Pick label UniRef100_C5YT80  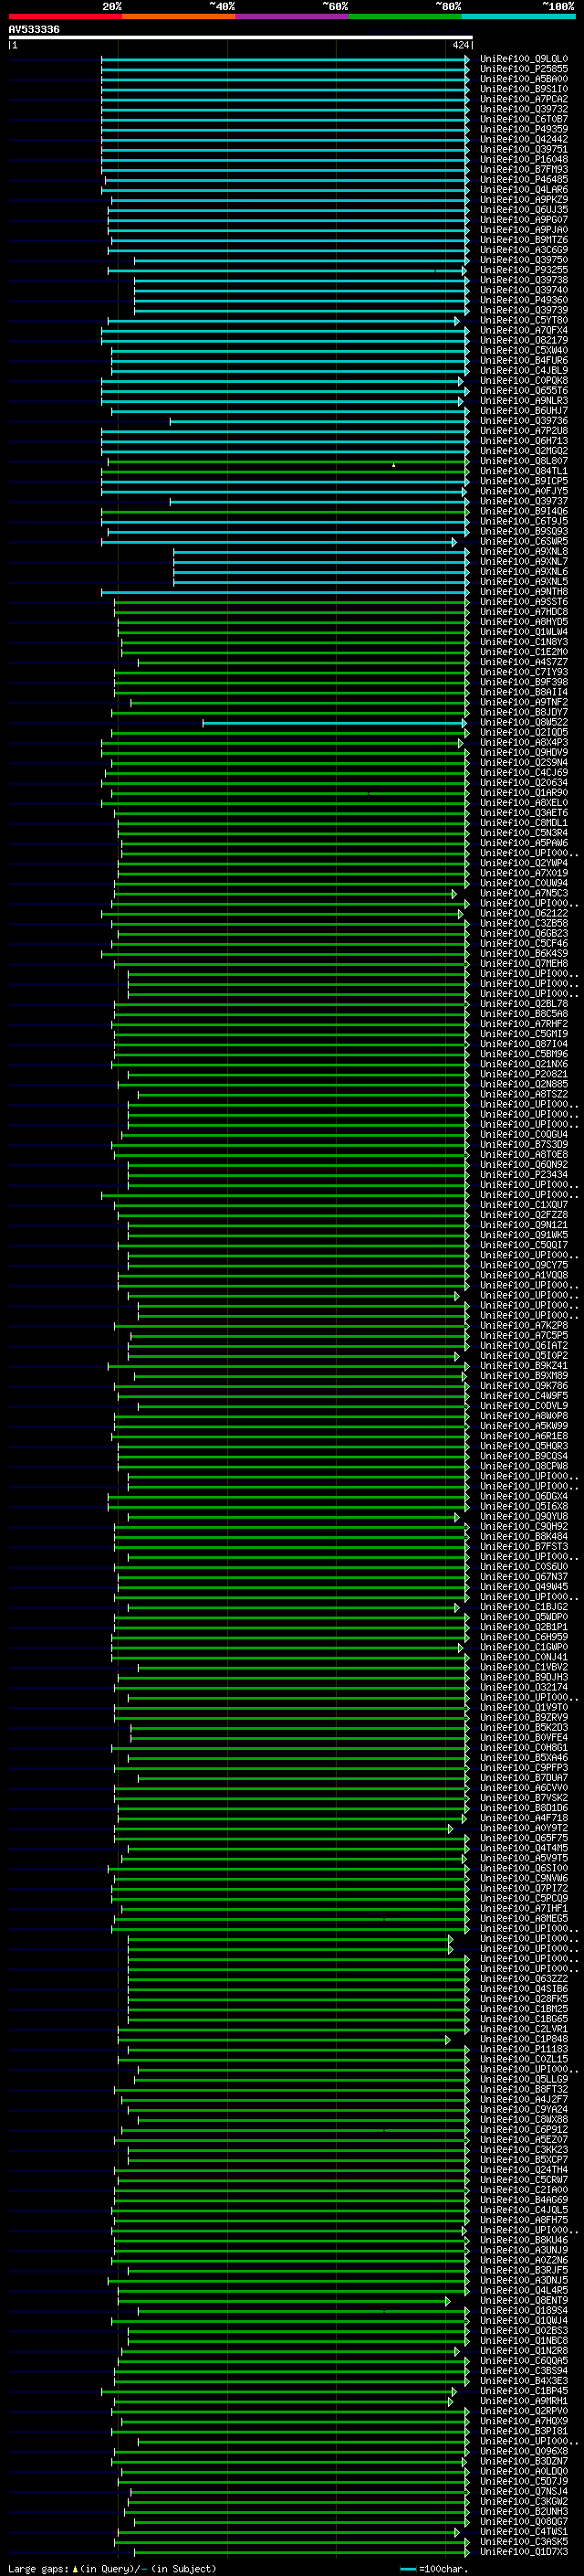pos(523,320)
